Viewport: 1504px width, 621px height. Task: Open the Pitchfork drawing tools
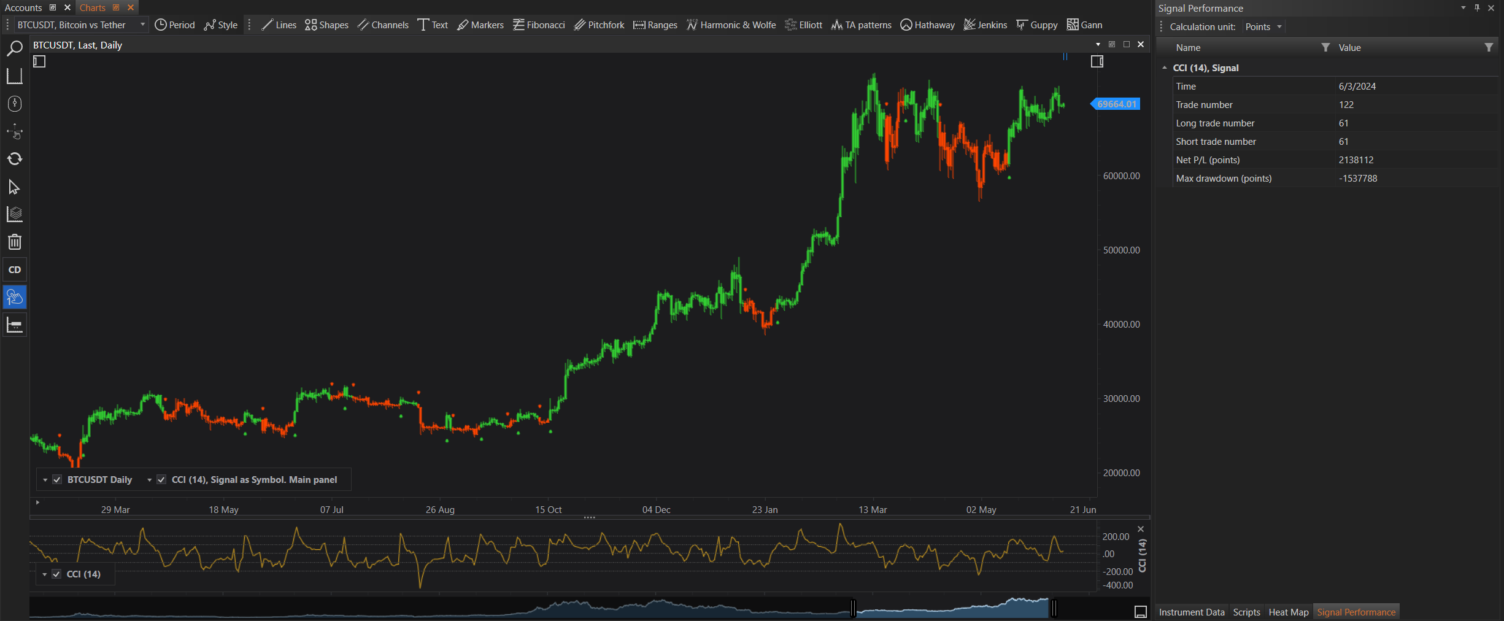pos(599,25)
